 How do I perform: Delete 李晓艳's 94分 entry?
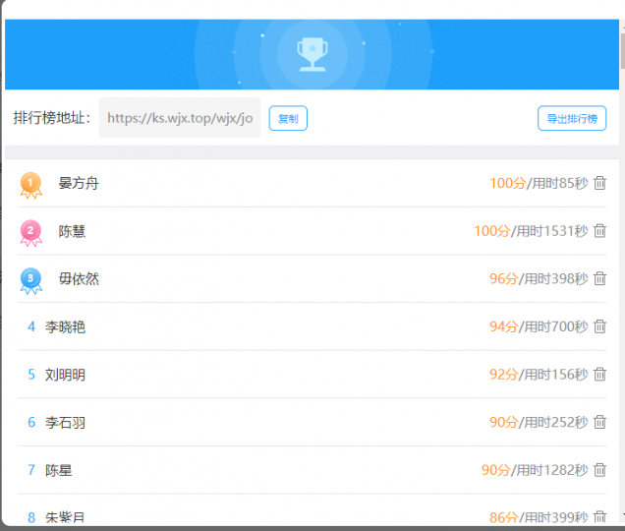point(599,326)
